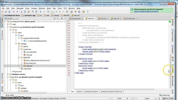
Task: Click the Project tree horizontal scrollbar
Action: [x=26, y=92]
